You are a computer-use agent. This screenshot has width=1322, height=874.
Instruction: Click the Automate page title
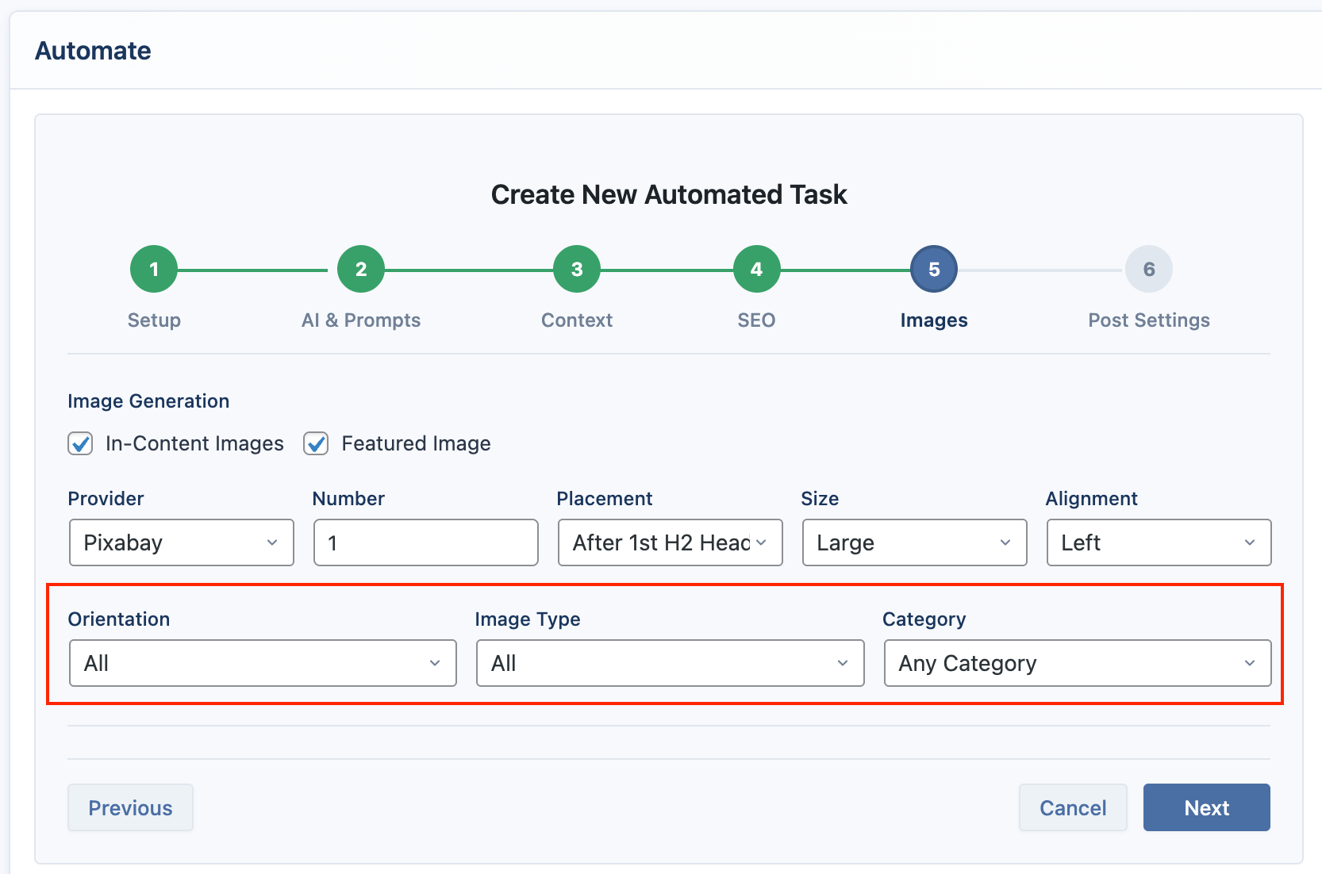(93, 51)
